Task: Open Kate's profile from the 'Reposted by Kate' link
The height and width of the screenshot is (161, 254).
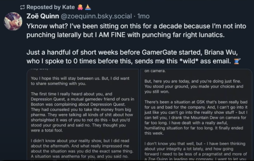Action: (51, 7)
